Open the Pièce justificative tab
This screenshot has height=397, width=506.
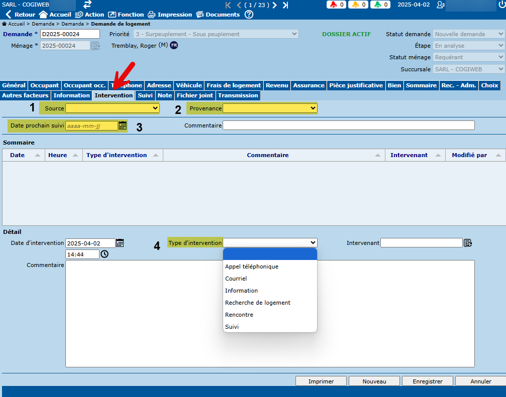coord(356,85)
